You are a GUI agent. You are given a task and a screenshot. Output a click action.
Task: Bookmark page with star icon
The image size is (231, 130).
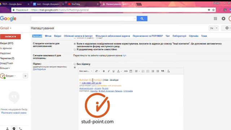coord(213,10)
